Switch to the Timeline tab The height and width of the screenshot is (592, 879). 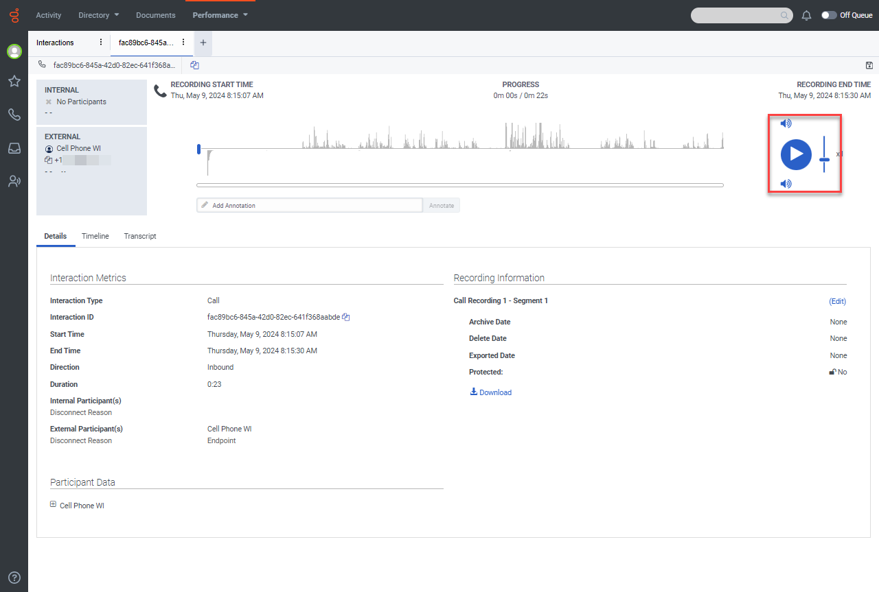[95, 236]
